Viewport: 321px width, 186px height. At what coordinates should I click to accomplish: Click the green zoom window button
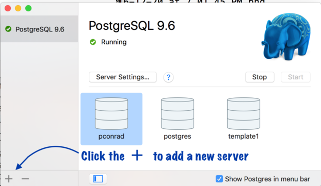coord(28,8)
